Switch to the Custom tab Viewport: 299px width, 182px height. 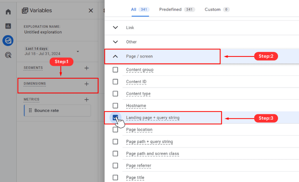pos(217,10)
